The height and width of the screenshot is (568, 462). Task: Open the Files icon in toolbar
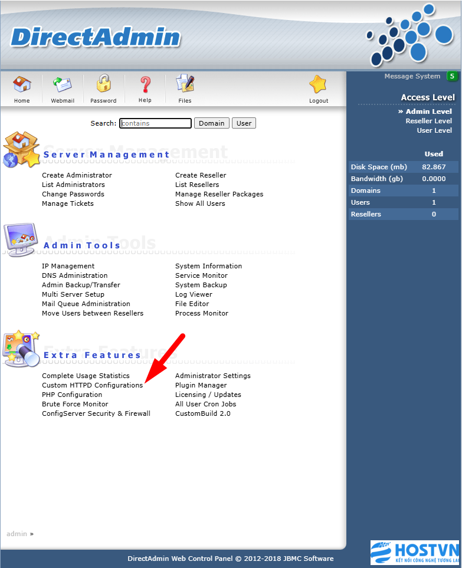(x=185, y=83)
